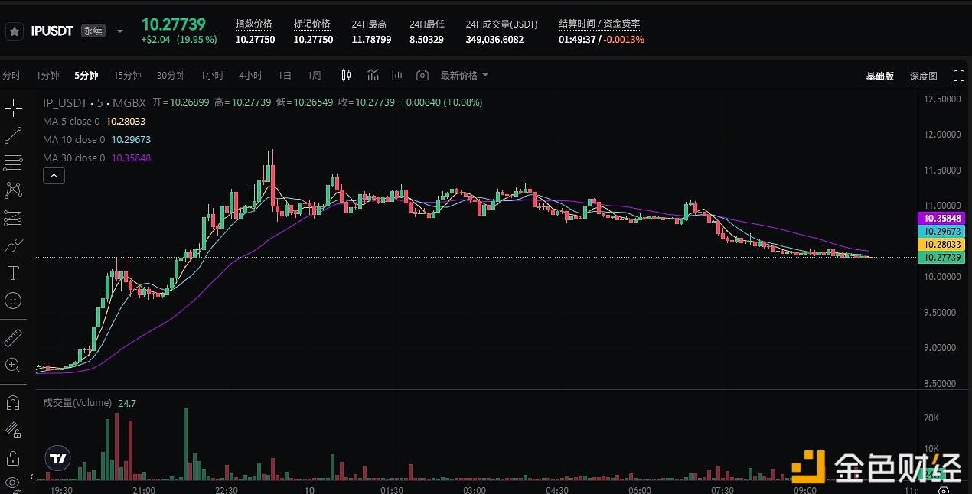
Task: Select the brush drawing tool
Action: tap(13, 246)
